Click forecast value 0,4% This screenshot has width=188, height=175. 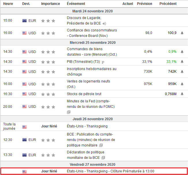click(148, 52)
